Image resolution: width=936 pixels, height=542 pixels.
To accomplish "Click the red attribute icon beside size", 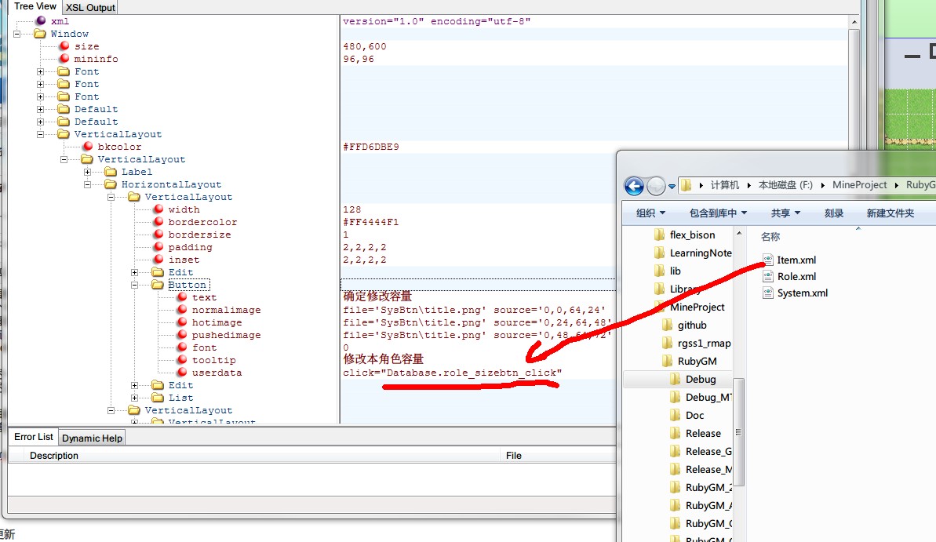I will 64,46.
